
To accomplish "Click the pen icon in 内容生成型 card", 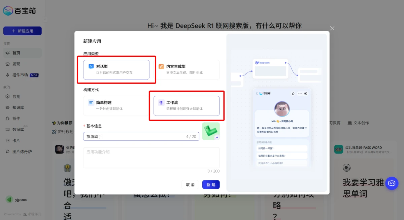I will point(161,67).
